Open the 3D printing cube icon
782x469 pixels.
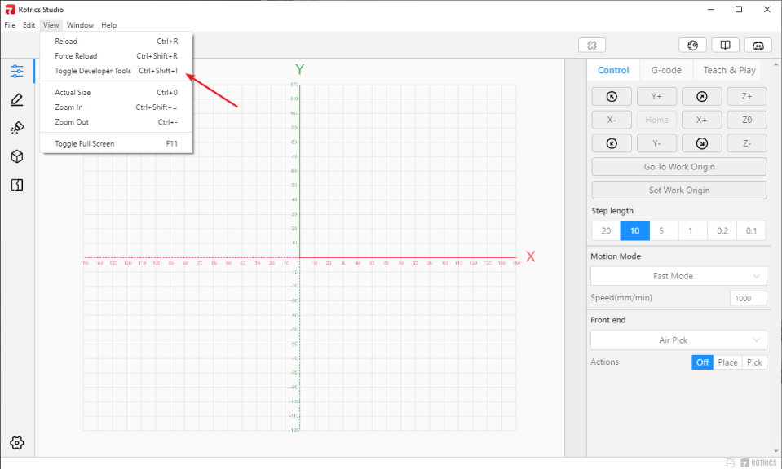[x=17, y=156]
